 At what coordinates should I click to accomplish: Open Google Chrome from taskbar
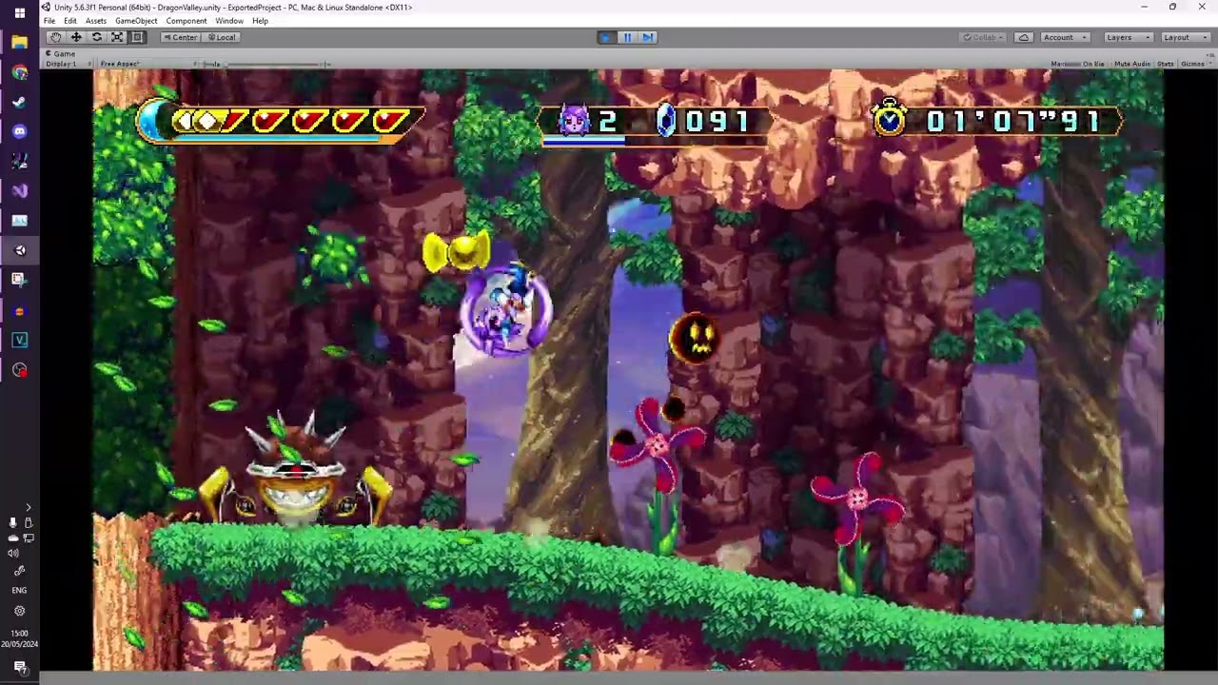[19, 72]
